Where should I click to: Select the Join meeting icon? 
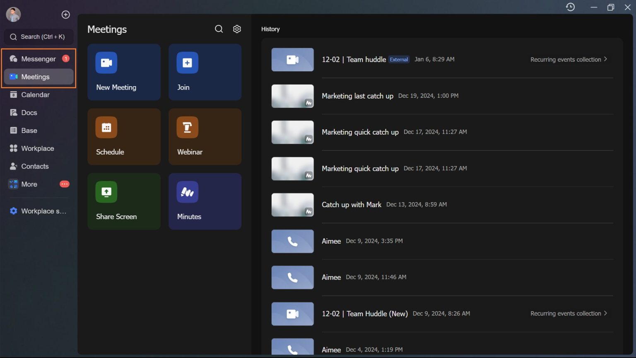click(x=187, y=63)
